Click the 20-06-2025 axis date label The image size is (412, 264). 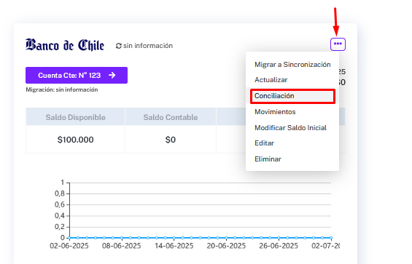(x=226, y=246)
